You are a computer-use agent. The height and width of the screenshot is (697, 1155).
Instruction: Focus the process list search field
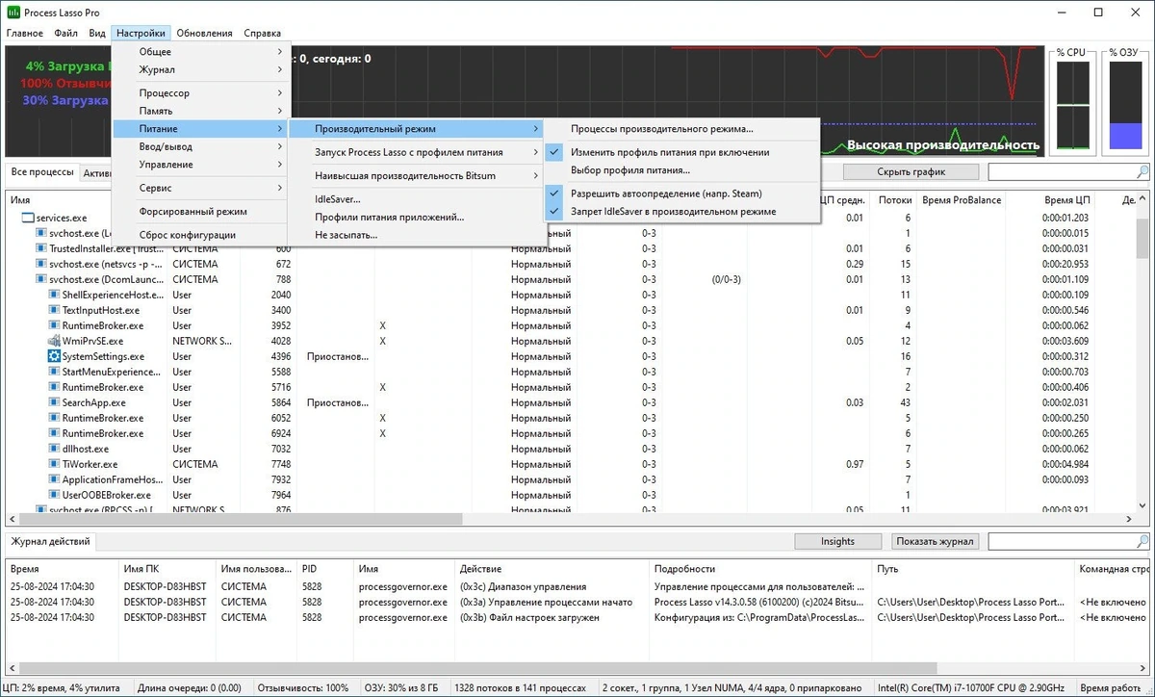coord(1062,171)
